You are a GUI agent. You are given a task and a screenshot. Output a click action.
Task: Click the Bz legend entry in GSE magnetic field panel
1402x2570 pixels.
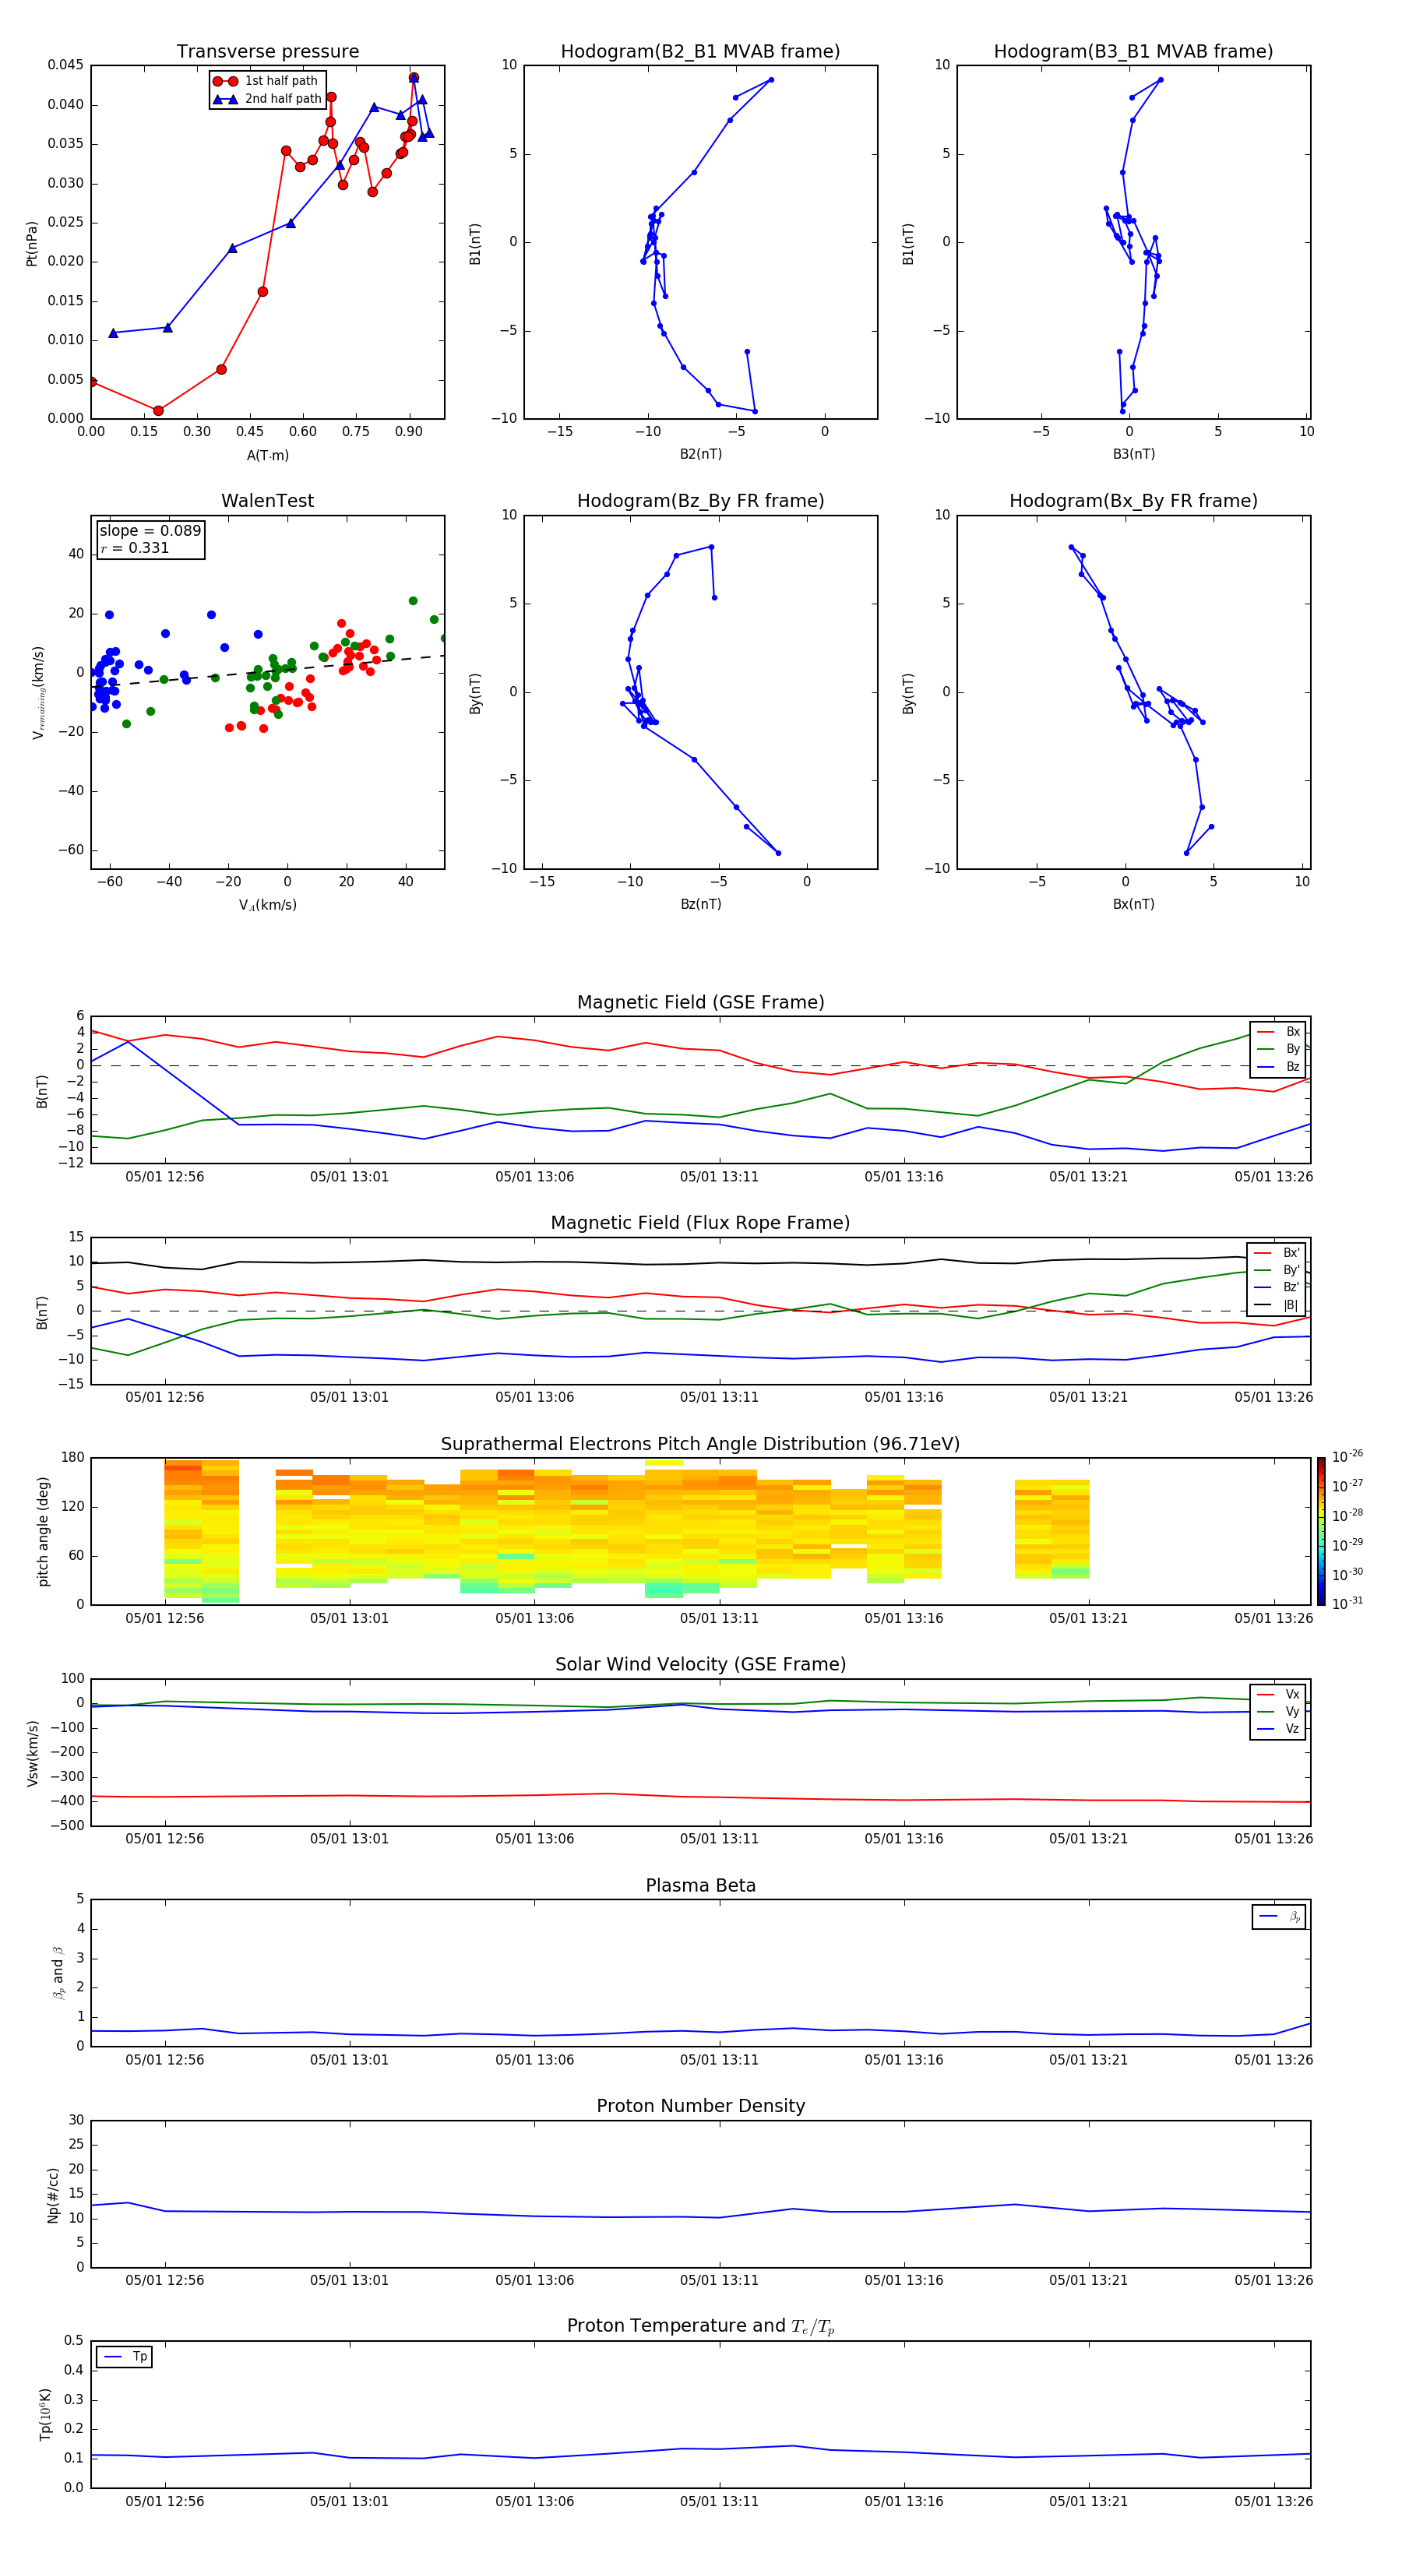1279,1066
